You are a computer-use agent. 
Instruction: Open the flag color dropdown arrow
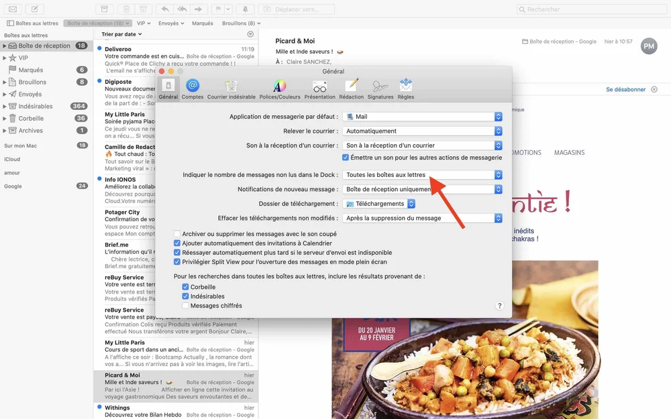coord(228,9)
